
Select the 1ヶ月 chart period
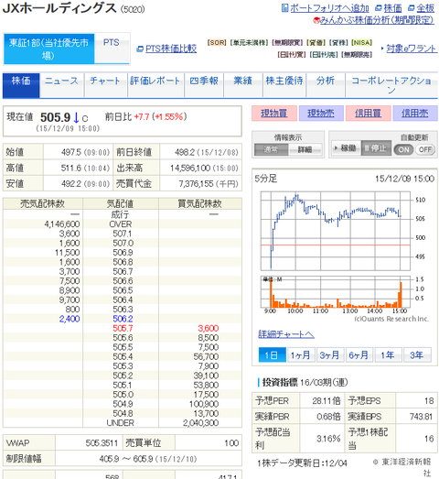(301, 355)
